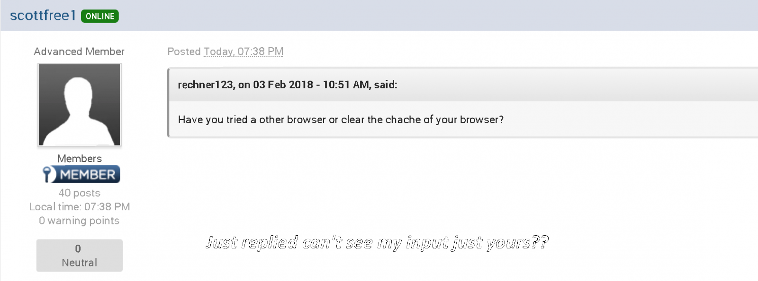The image size is (758, 281).
Task: Click empty space in the post header bar
Action: [x=426, y=16]
